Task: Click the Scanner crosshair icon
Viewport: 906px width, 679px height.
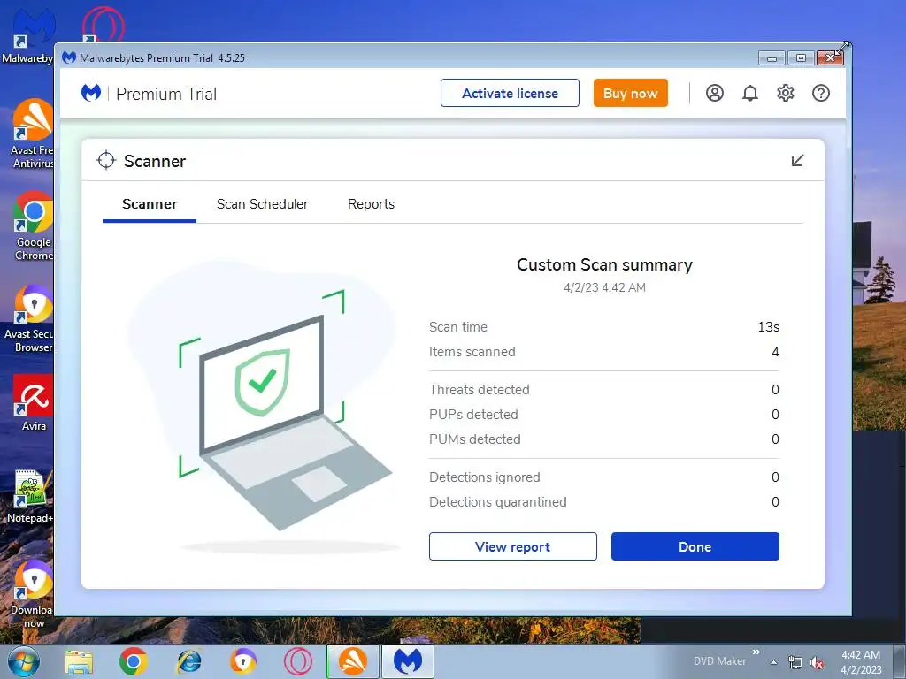Action: click(x=106, y=161)
